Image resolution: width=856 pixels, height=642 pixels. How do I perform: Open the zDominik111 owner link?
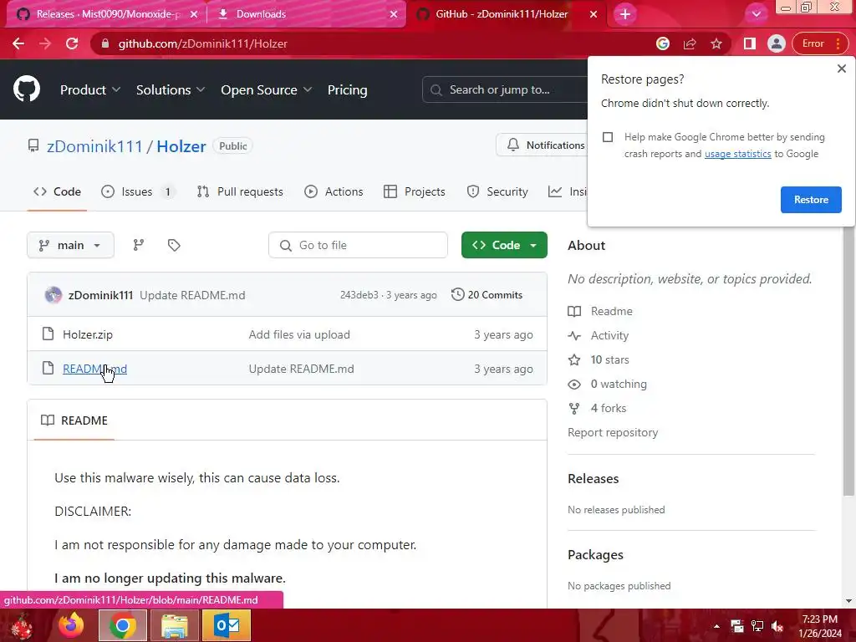coord(94,146)
